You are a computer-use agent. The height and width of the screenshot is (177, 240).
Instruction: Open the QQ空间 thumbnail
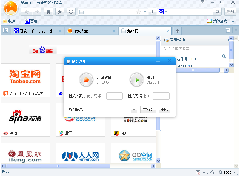click(x=134, y=153)
